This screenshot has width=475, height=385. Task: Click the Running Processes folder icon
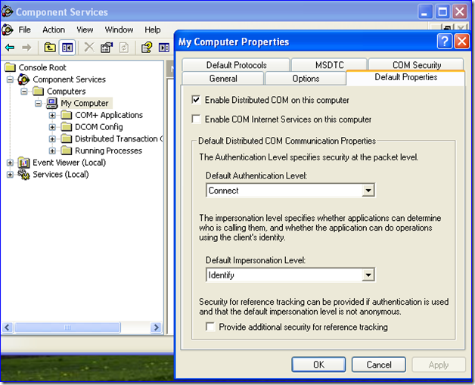pos(67,151)
